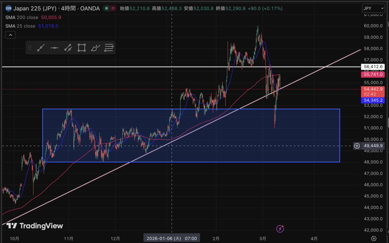
Task: Toggle the green market status indicator
Action: pyautogui.click(x=107, y=8)
